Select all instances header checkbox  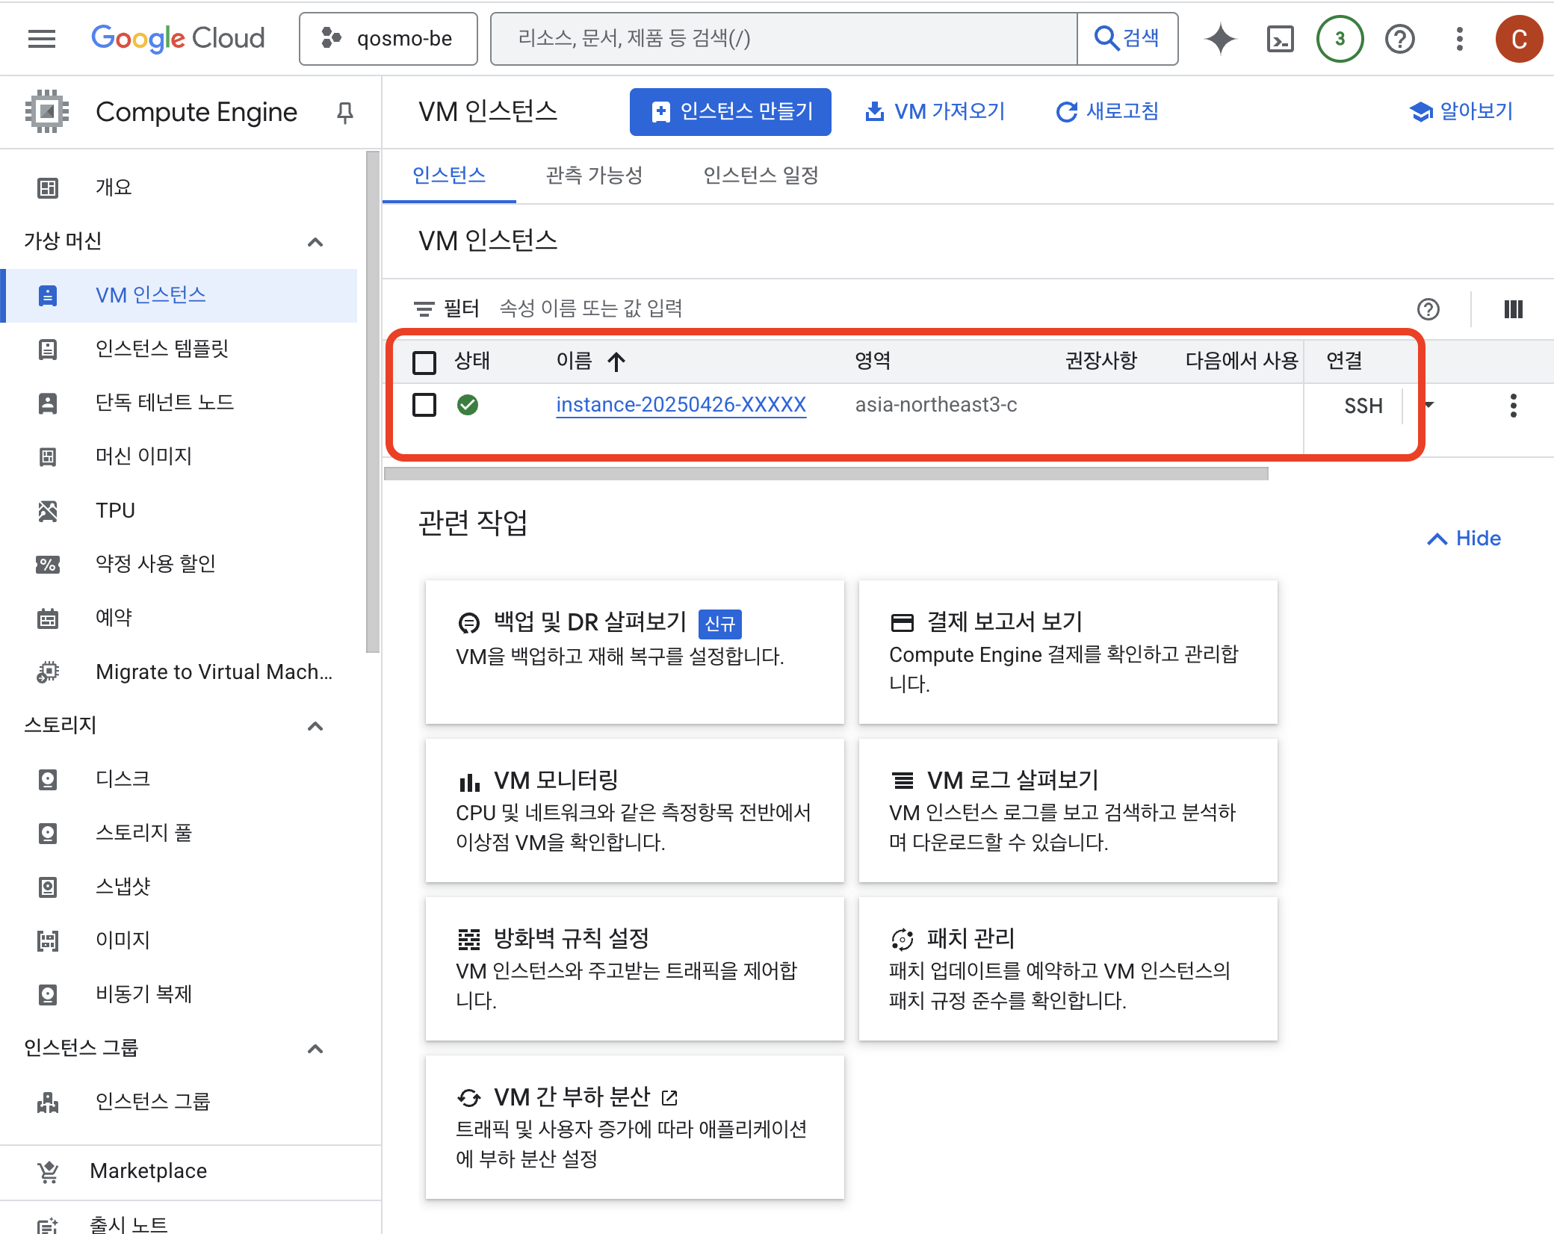[424, 362]
